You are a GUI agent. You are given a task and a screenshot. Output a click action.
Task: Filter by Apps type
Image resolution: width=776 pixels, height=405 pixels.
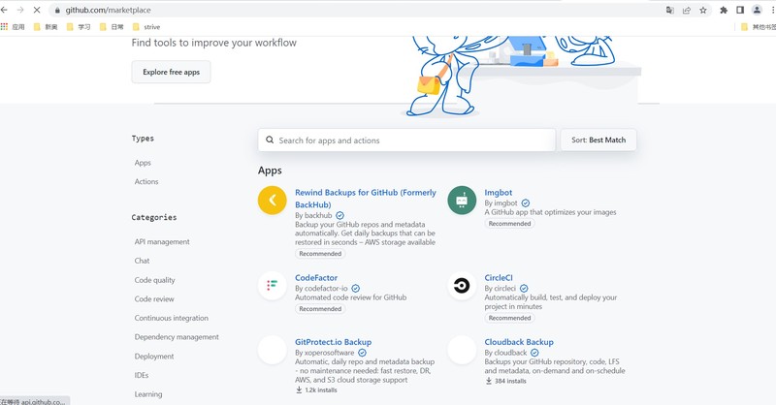(x=143, y=163)
